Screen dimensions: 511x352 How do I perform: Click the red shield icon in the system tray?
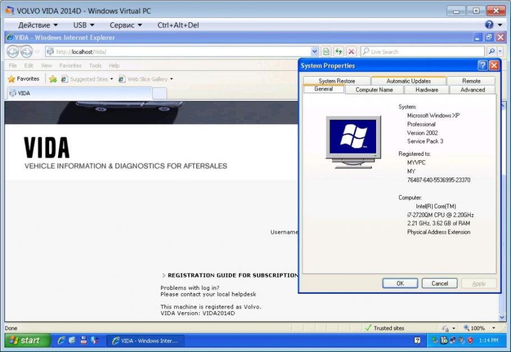[x=470, y=341]
